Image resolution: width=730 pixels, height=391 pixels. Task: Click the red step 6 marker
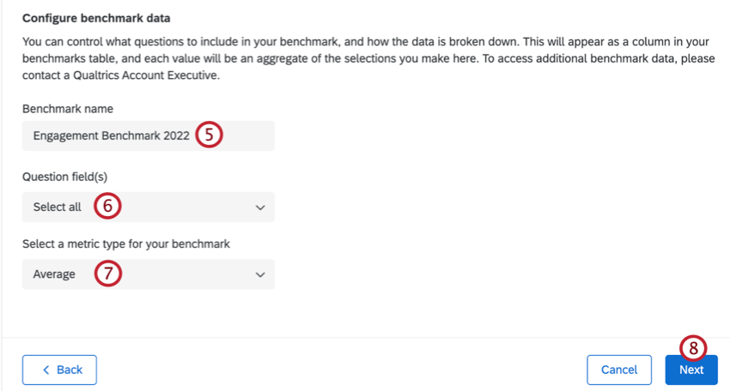[x=107, y=207]
